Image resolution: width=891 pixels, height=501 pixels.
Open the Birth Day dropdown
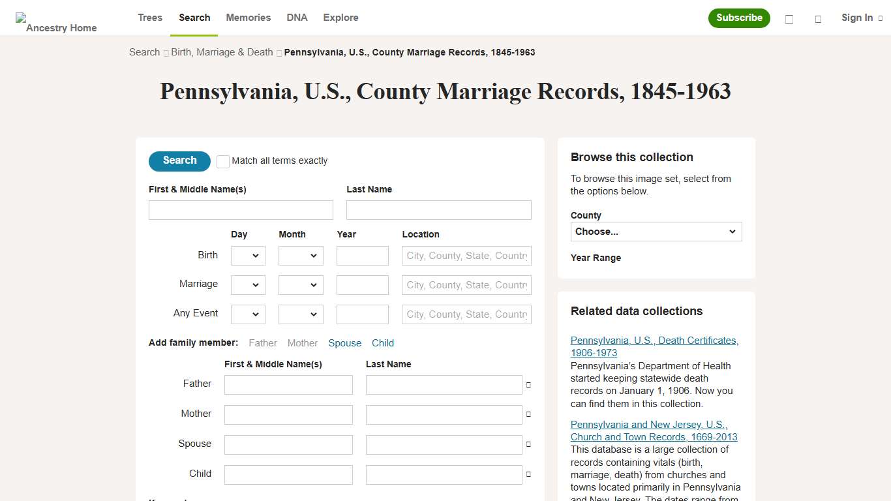point(248,255)
